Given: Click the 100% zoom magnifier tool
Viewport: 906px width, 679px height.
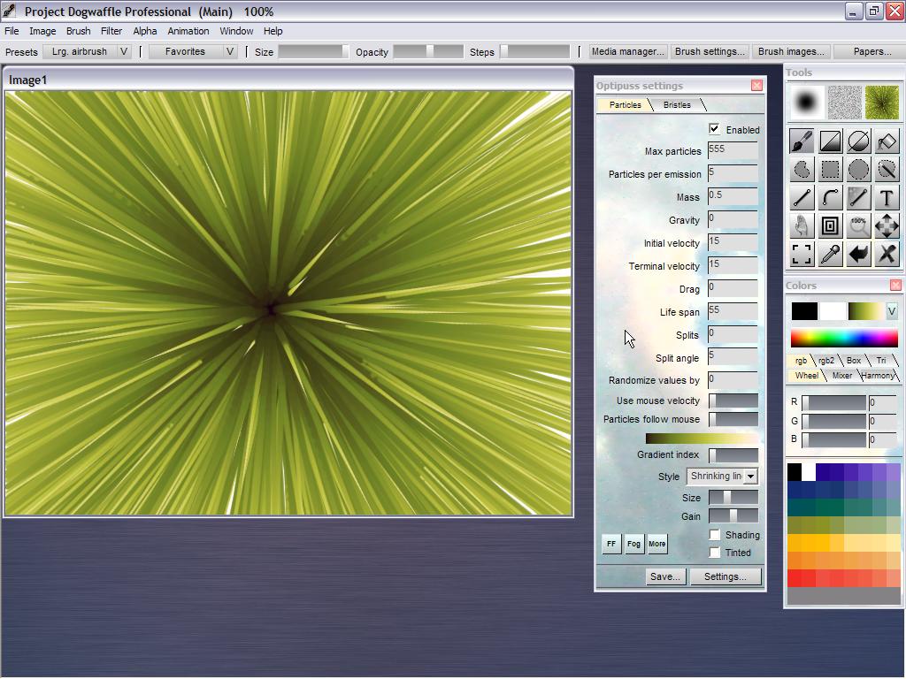Looking at the screenshot, I should coord(858,226).
